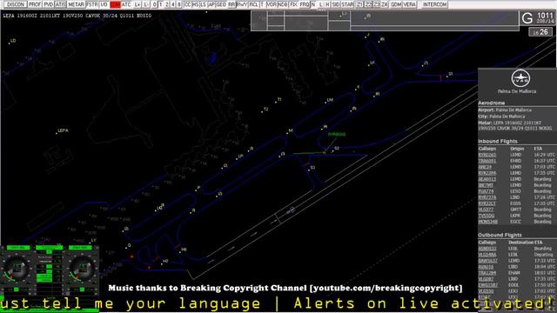Click the FRQ frequency button

click(305, 4)
